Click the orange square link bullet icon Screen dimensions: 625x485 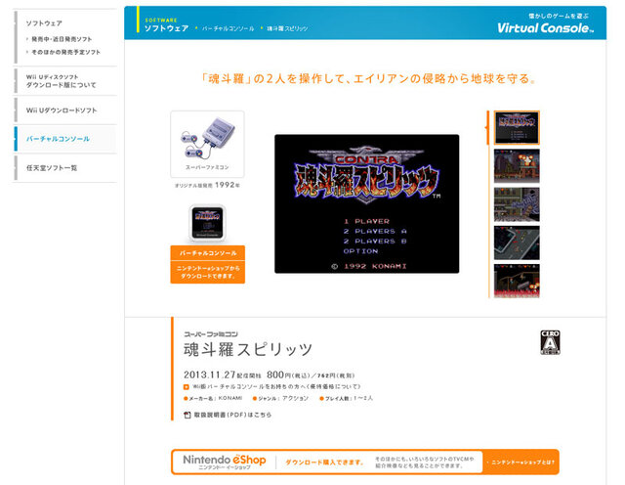tap(187, 387)
